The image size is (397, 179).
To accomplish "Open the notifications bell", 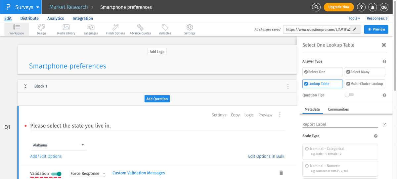I will (373, 7).
